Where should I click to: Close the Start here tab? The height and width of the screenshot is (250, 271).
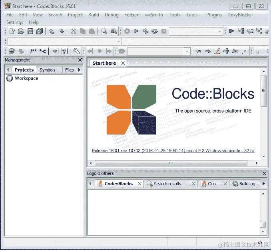tap(123, 63)
